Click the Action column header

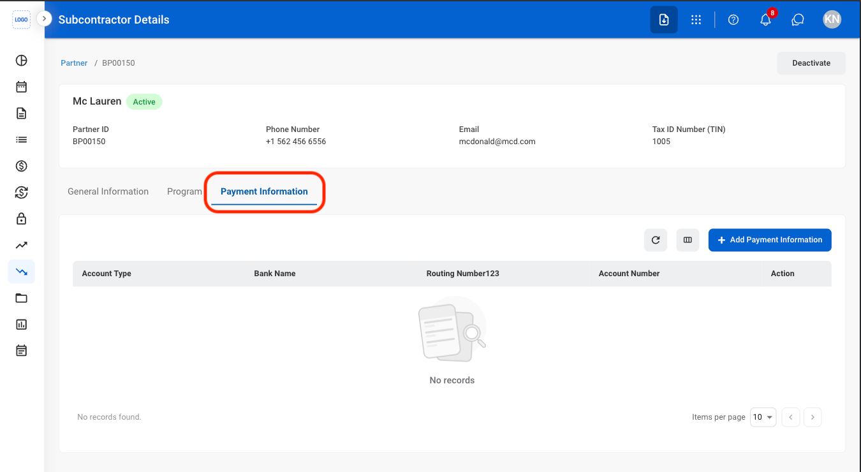point(783,274)
